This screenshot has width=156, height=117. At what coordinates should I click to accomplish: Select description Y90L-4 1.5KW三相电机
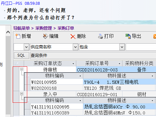119,82
